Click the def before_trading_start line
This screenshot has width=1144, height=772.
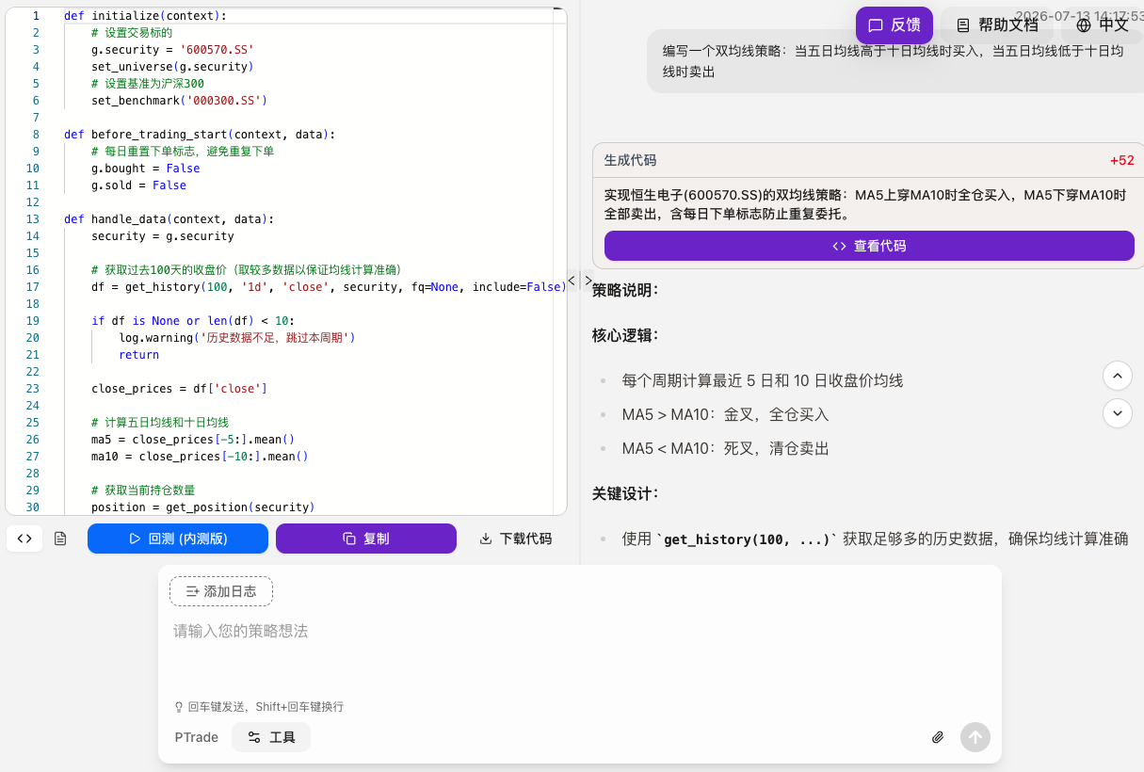pyautogui.click(x=200, y=134)
